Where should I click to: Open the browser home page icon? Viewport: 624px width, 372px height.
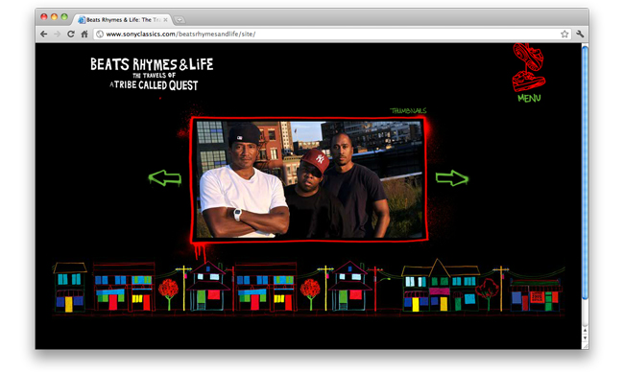tap(84, 35)
